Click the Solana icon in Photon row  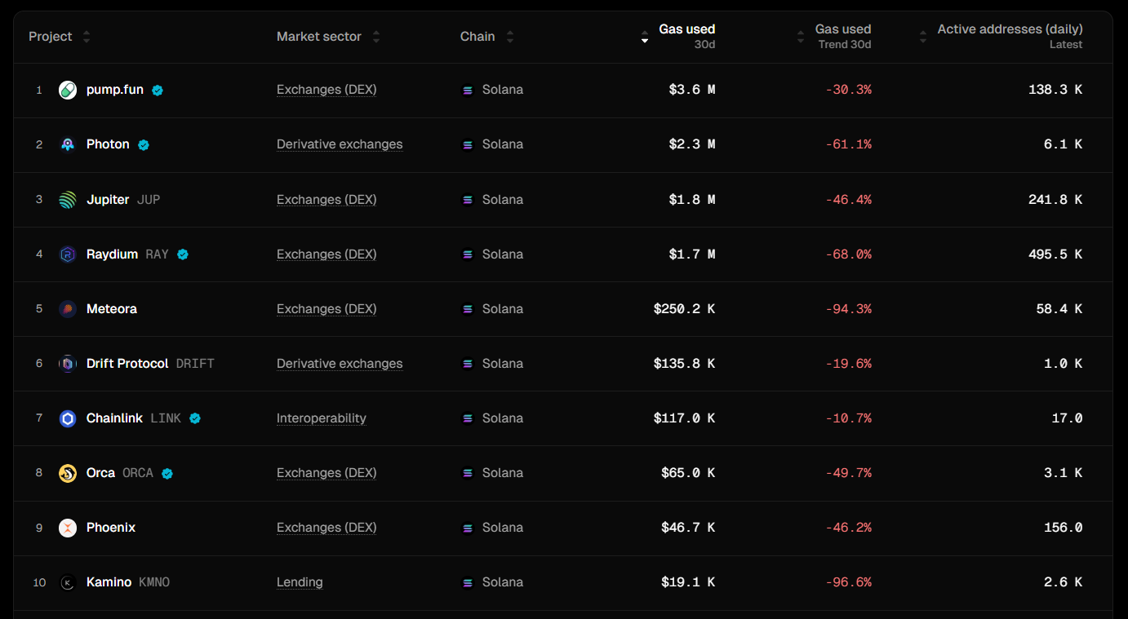click(468, 145)
